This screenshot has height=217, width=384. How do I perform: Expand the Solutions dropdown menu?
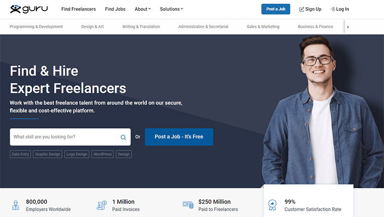[x=171, y=9]
